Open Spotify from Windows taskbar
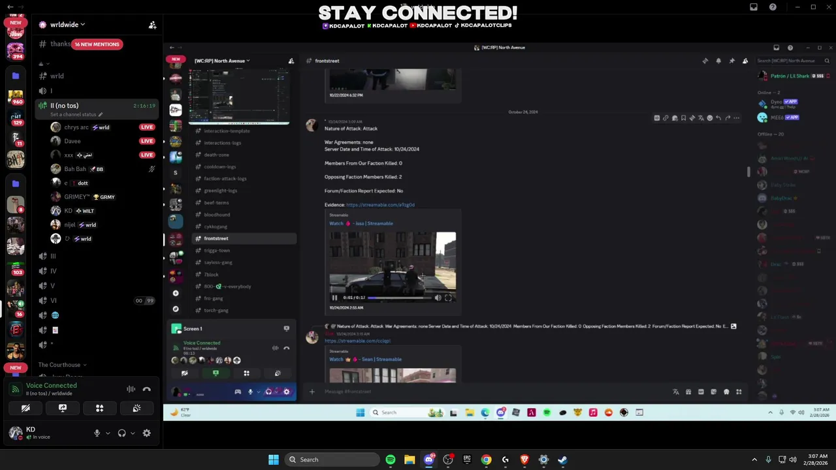836x470 pixels. click(391, 460)
